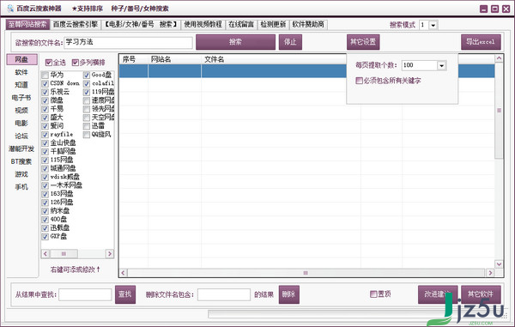
Task: Focus the 从结果中查找 input field
Action: click(x=85, y=294)
